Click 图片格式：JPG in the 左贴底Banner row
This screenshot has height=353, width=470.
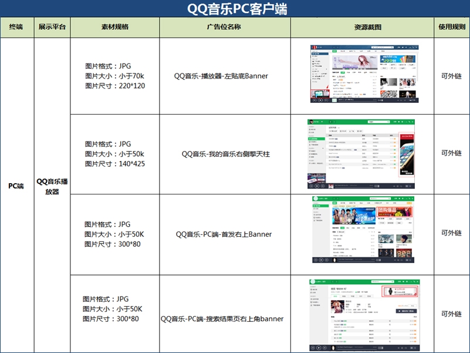click(108, 66)
